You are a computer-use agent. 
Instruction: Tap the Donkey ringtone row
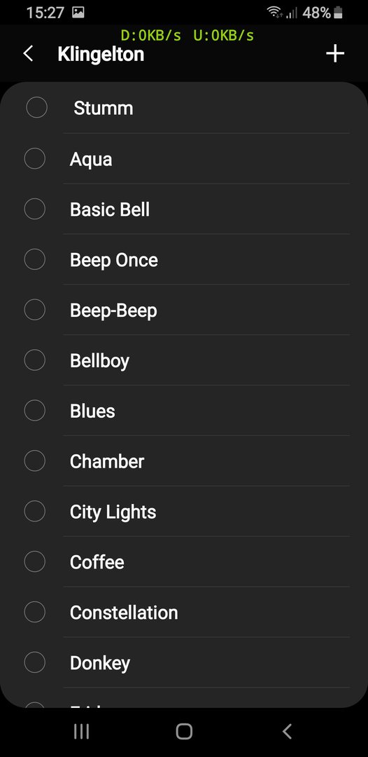click(x=184, y=663)
